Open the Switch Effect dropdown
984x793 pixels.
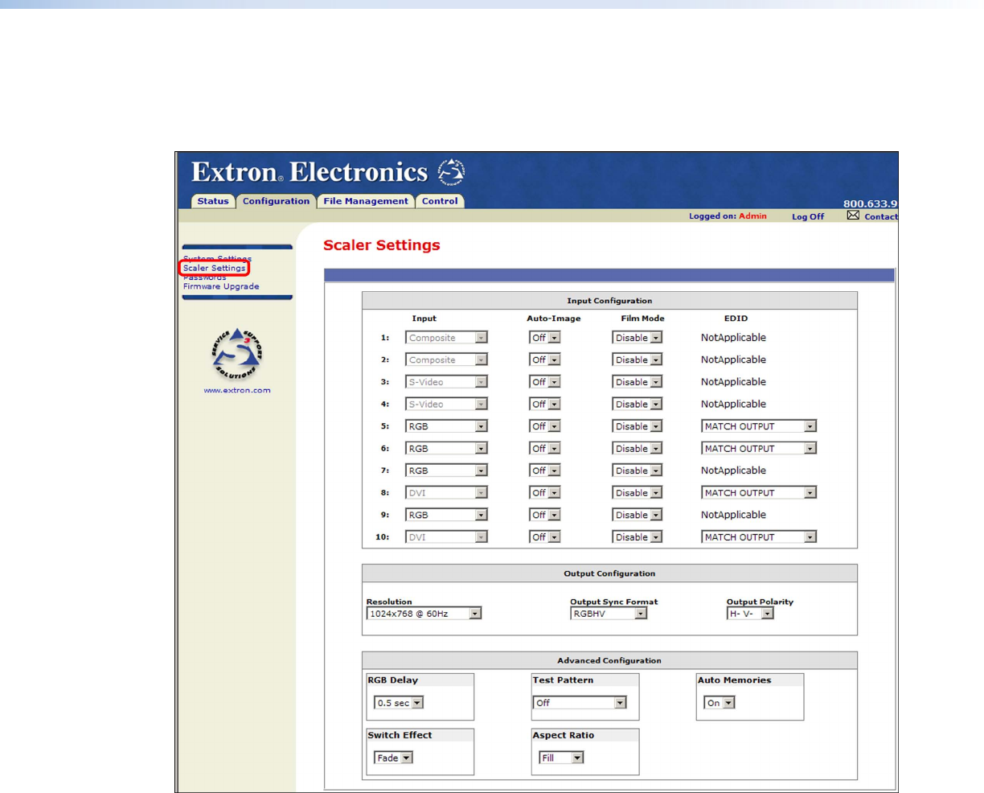(393, 758)
